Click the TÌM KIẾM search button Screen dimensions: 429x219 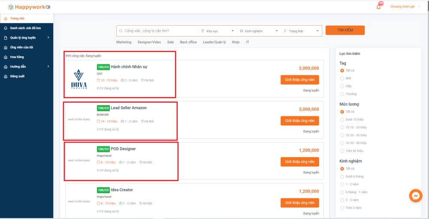(345, 30)
